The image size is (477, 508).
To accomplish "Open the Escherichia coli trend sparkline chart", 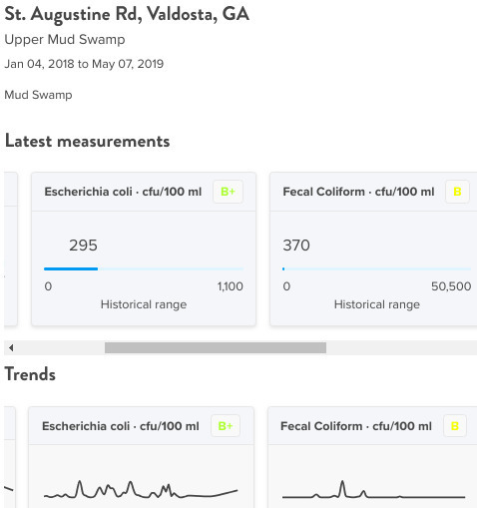I will point(141,490).
